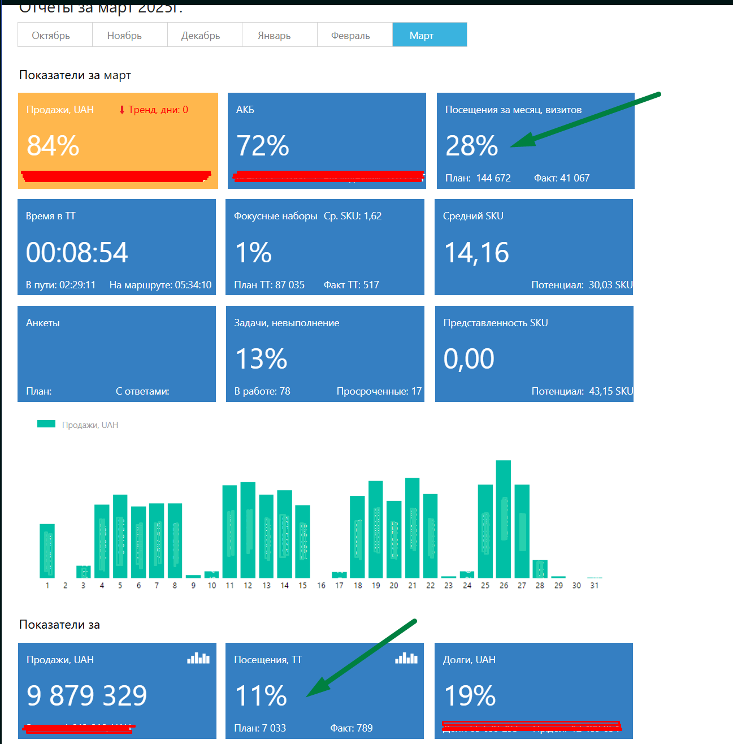The width and height of the screenshot is (733, 744).
Task: Click the Потенциал: 30,03 SKU value
Action: coord(582,285)
